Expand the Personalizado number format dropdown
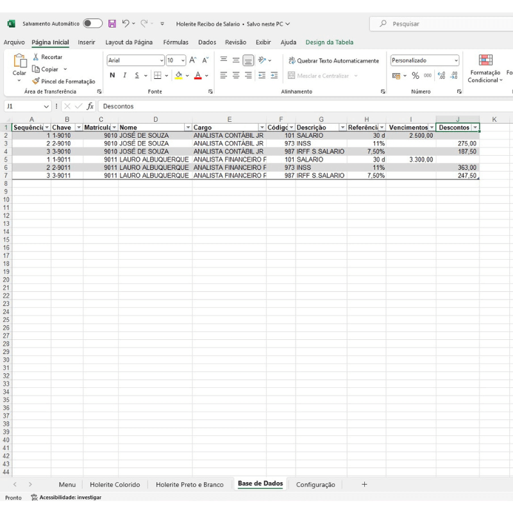513x513 pixels. [x=456, y=61]
